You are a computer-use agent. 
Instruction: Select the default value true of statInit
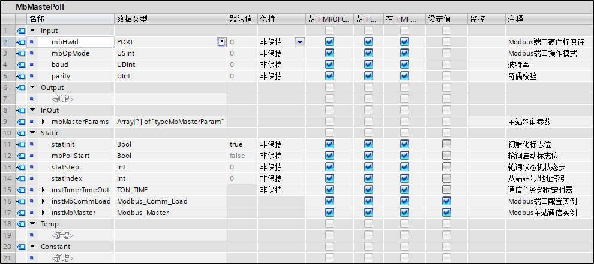tap(236, 144)
